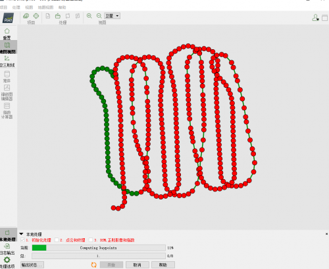This screenshot has width=329, height=269.
Task: Collapse the 本地处理 panel triangle
Action: [21, 234]
